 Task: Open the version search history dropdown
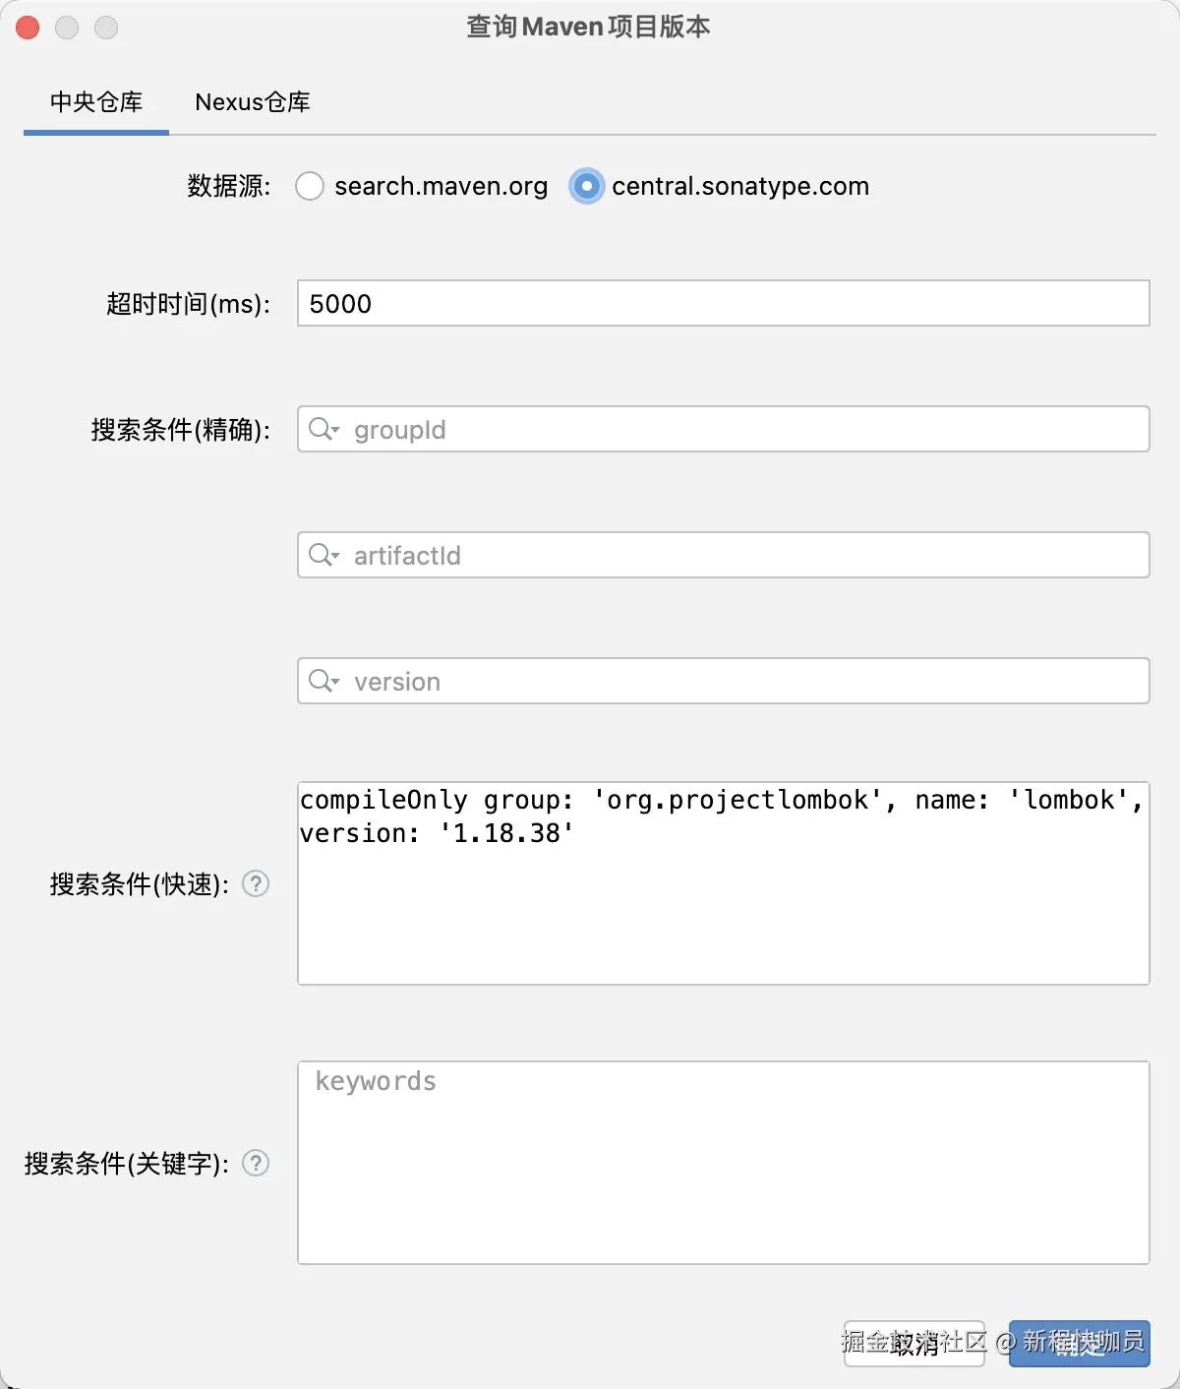(337, 685)
